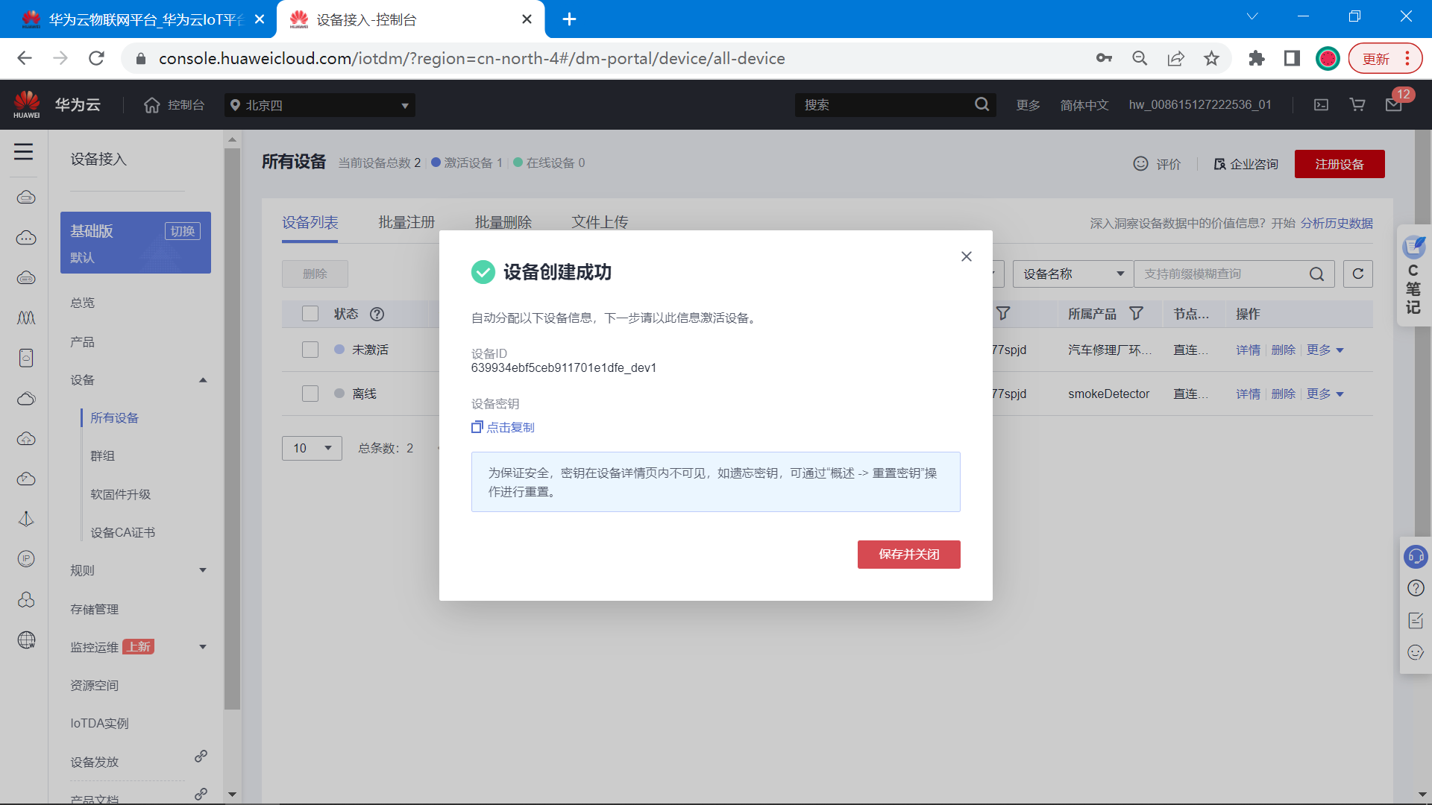Switch to the Batch Registration tab

tap(406, 222)
